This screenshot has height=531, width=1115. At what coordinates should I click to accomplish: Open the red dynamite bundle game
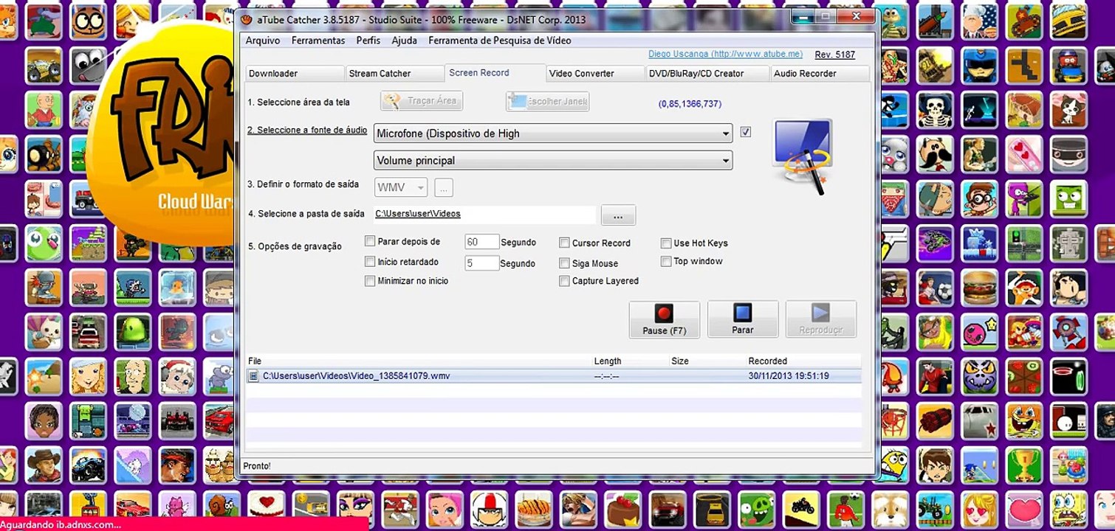tap(936, 420)
